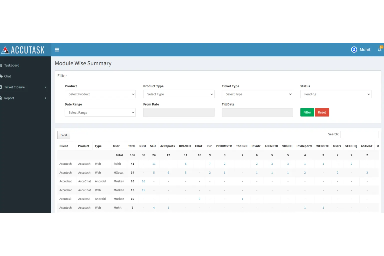Sort by the Product column header
384x256 pixels.
[x=83, y=146]
